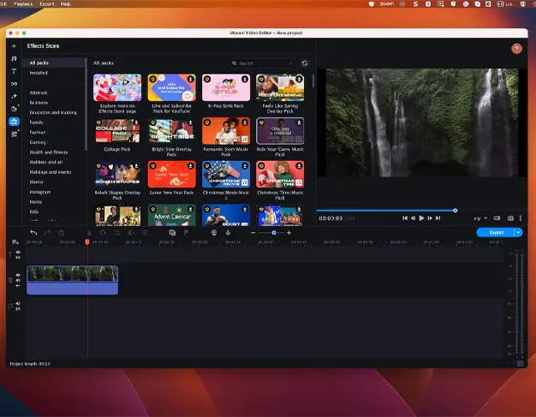The width and height of the screenshot is (536, 417).
Task: Step to next frame
Action: coord(430,218)
